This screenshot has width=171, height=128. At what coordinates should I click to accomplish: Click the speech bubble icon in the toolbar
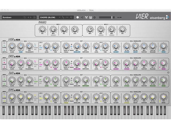[x=77, y=17]
